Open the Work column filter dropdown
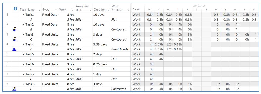 tap(73, 10)
